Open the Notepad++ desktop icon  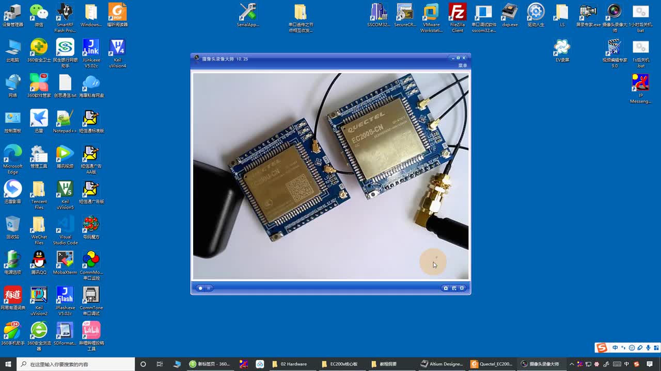65,122
